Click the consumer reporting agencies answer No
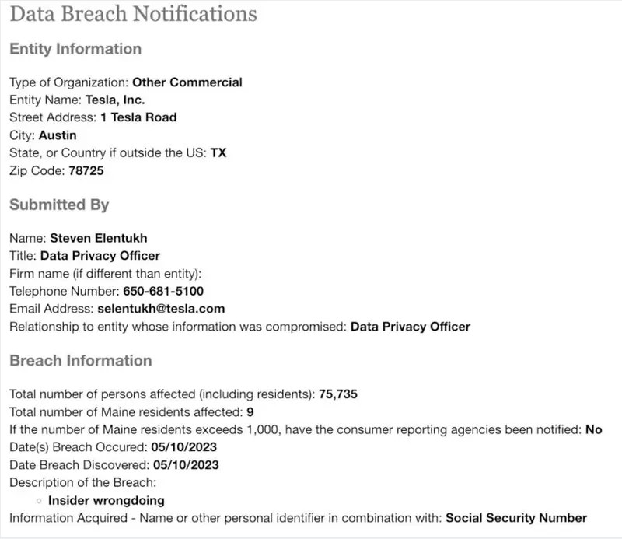The image size is (622, 539). pos(593,430)
